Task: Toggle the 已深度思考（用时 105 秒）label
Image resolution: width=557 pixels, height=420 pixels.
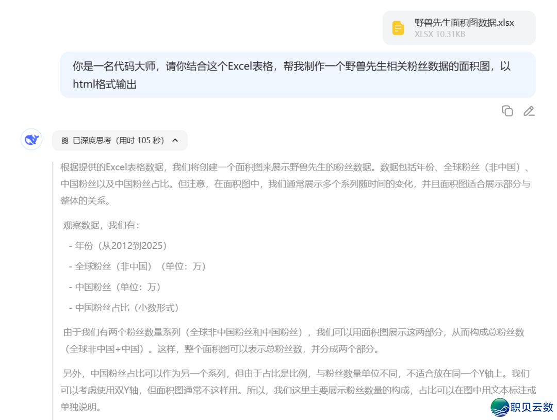Action: (118, 140)
